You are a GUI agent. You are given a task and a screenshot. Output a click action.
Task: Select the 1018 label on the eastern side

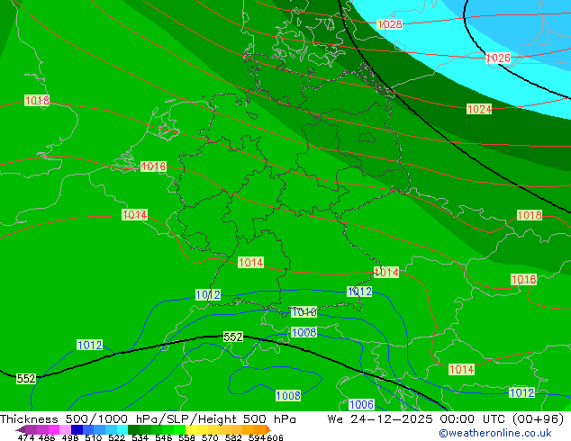coord(530,215)
